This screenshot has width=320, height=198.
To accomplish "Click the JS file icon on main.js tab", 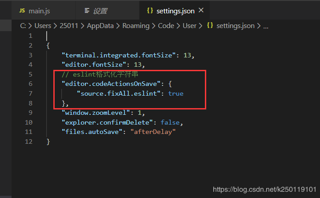I will click(23, 11).
